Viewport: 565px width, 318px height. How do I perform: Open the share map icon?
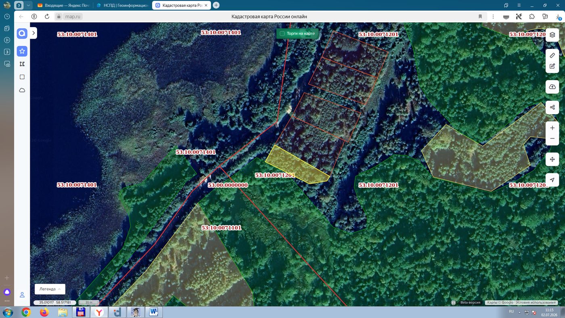(552, 107)
